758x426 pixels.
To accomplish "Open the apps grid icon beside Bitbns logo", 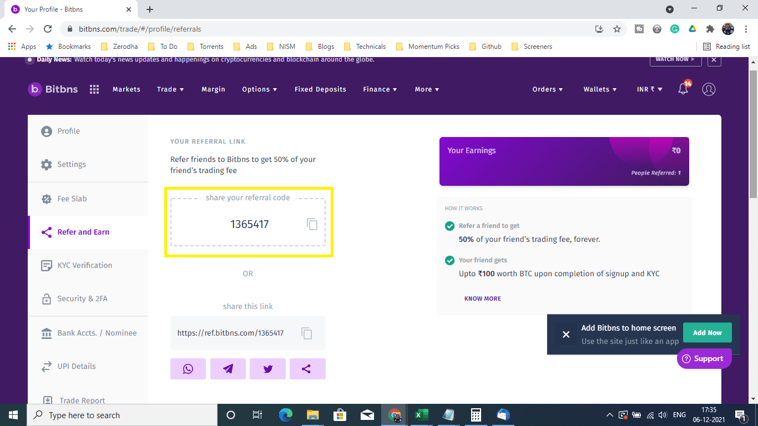I will pyautogui.click(x=94, y=89).
